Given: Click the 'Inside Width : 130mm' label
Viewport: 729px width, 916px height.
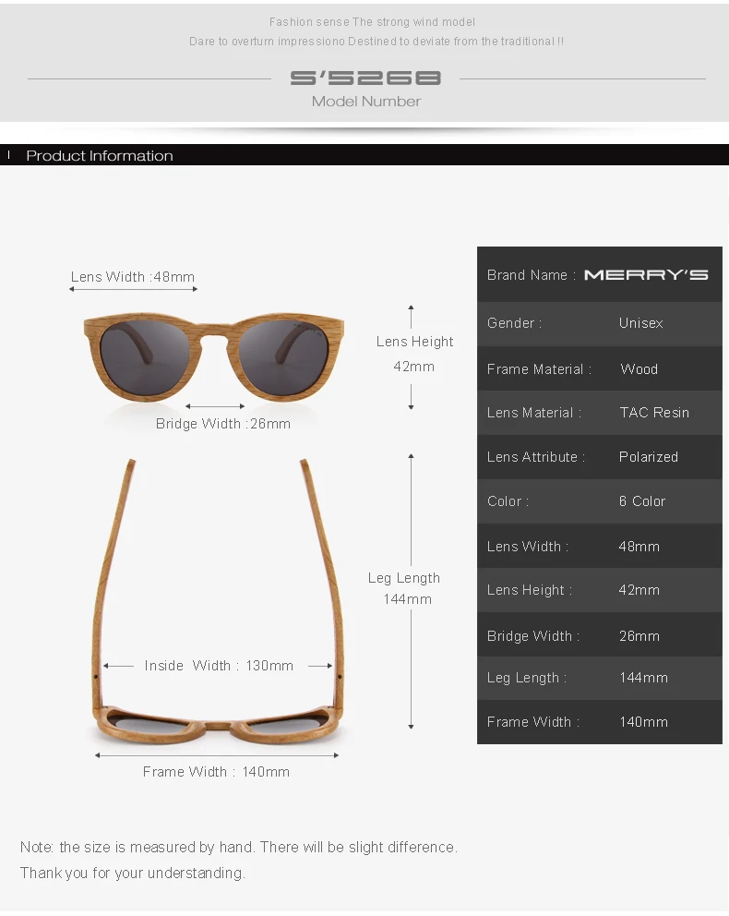Looking at the screenshot, I should click(x=219, y=666).
